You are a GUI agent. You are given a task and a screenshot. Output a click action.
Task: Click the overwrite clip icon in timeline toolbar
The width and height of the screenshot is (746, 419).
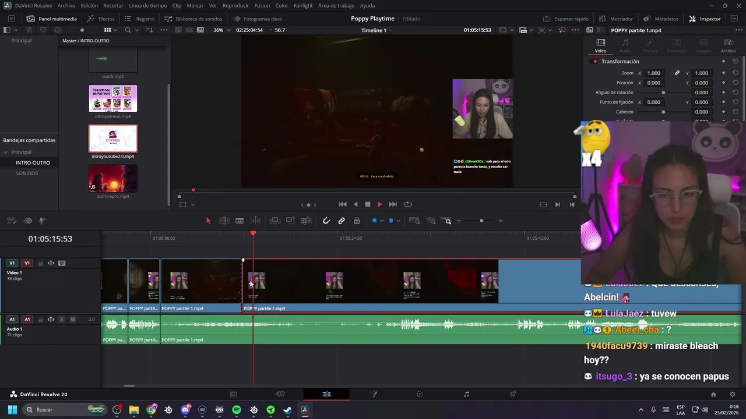(x=290, y=221)
